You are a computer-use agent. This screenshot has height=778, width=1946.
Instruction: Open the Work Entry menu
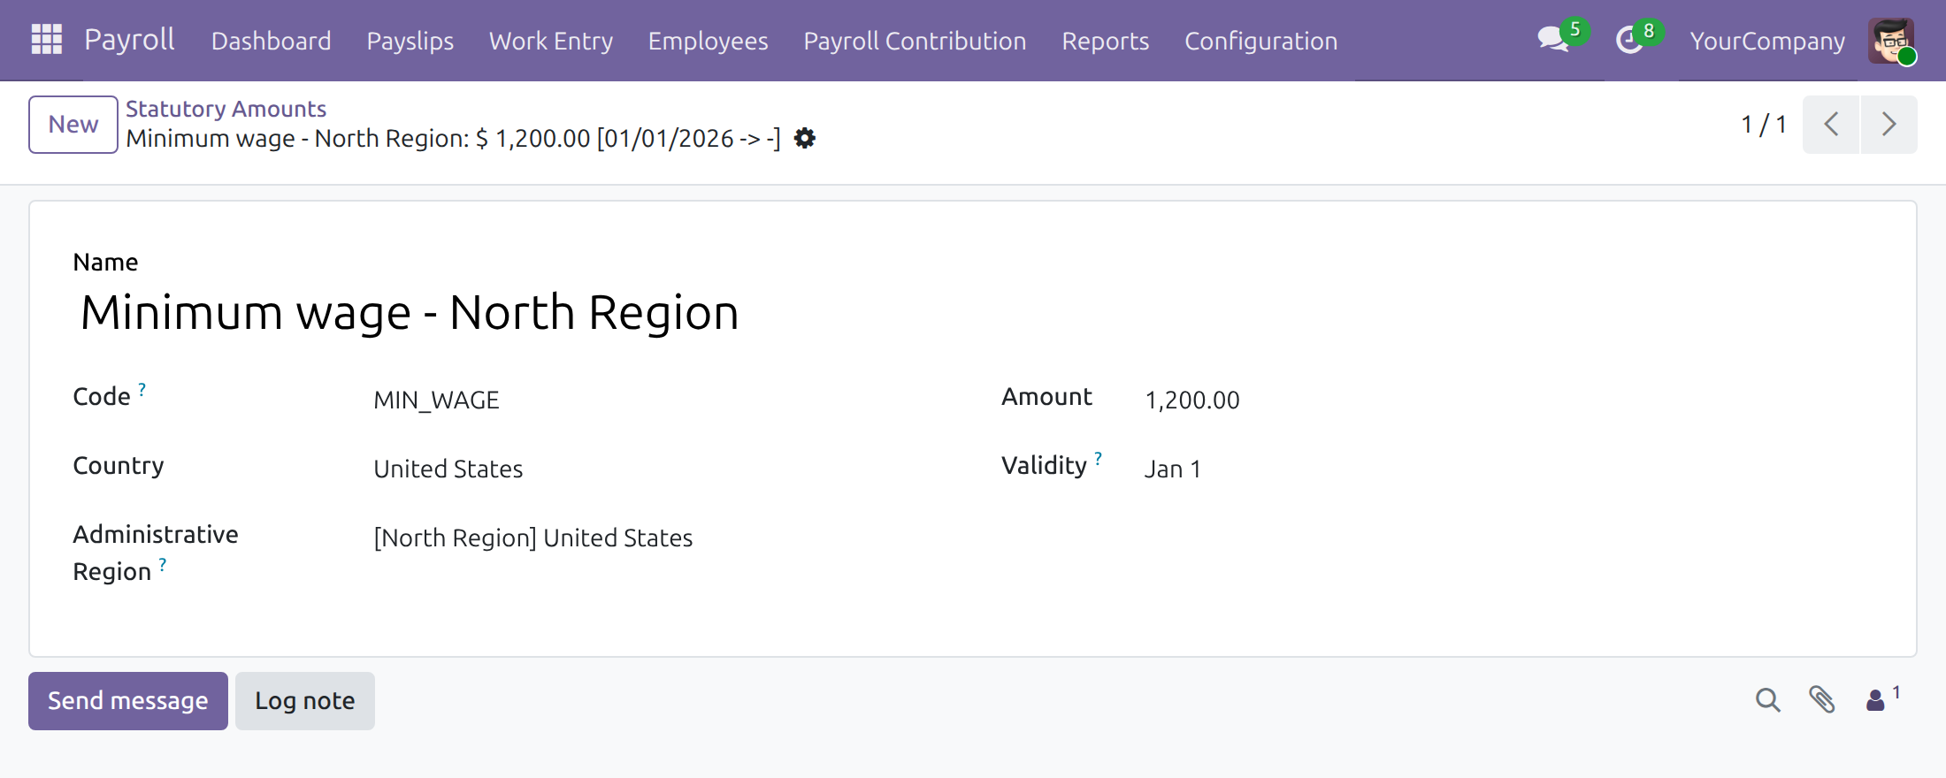coord(551,41)
